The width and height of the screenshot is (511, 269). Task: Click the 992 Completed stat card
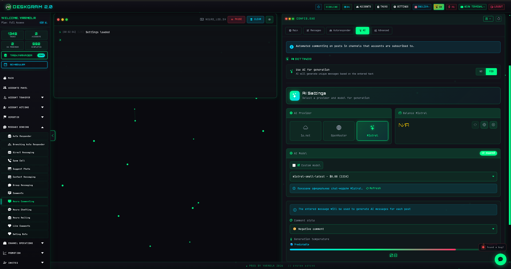pos(36,45)
